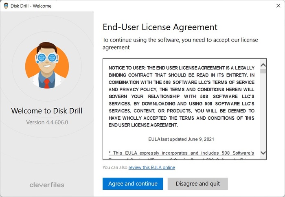The width and height of the screenshot is (285, 197).
Task: Click the Welcome to Disk Drill text
Action: 47,111
